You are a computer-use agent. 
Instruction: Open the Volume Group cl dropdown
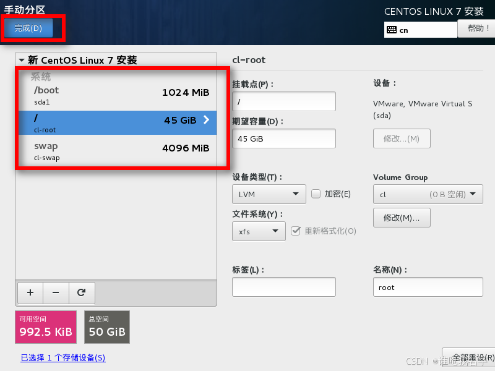tap(428, 194)
